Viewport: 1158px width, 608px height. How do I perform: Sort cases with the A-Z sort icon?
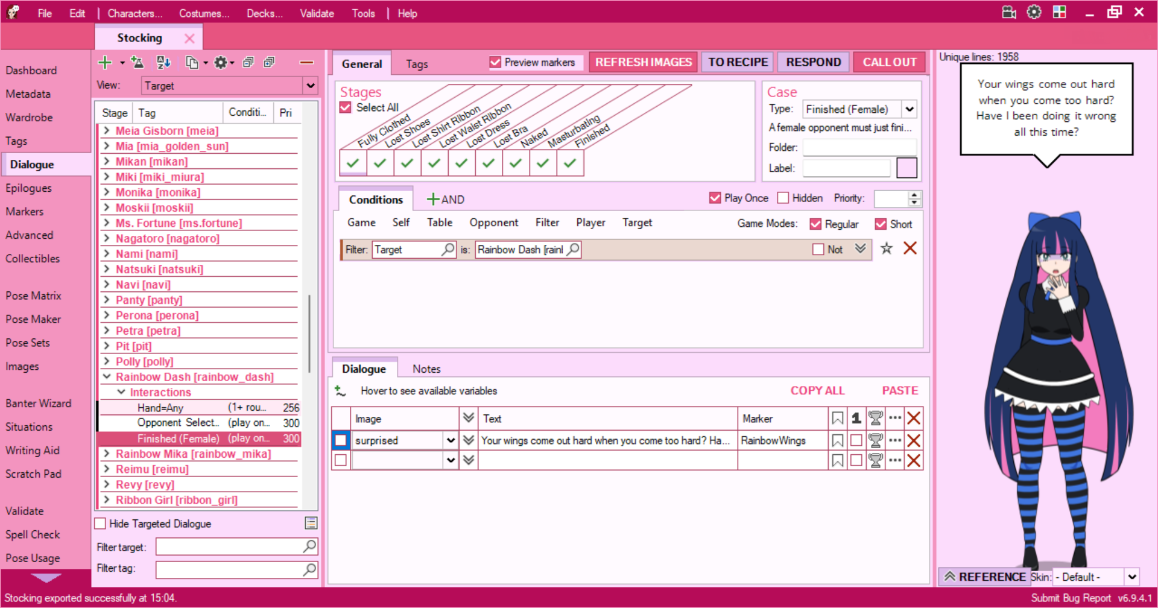pyautogui.click(x=163, y=63)
